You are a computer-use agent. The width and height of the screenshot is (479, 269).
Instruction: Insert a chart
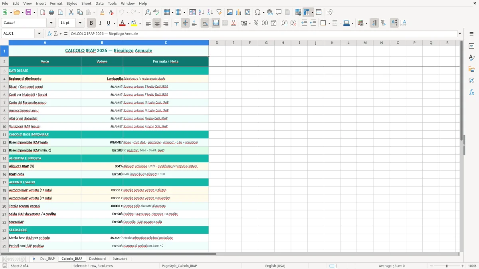238,12
